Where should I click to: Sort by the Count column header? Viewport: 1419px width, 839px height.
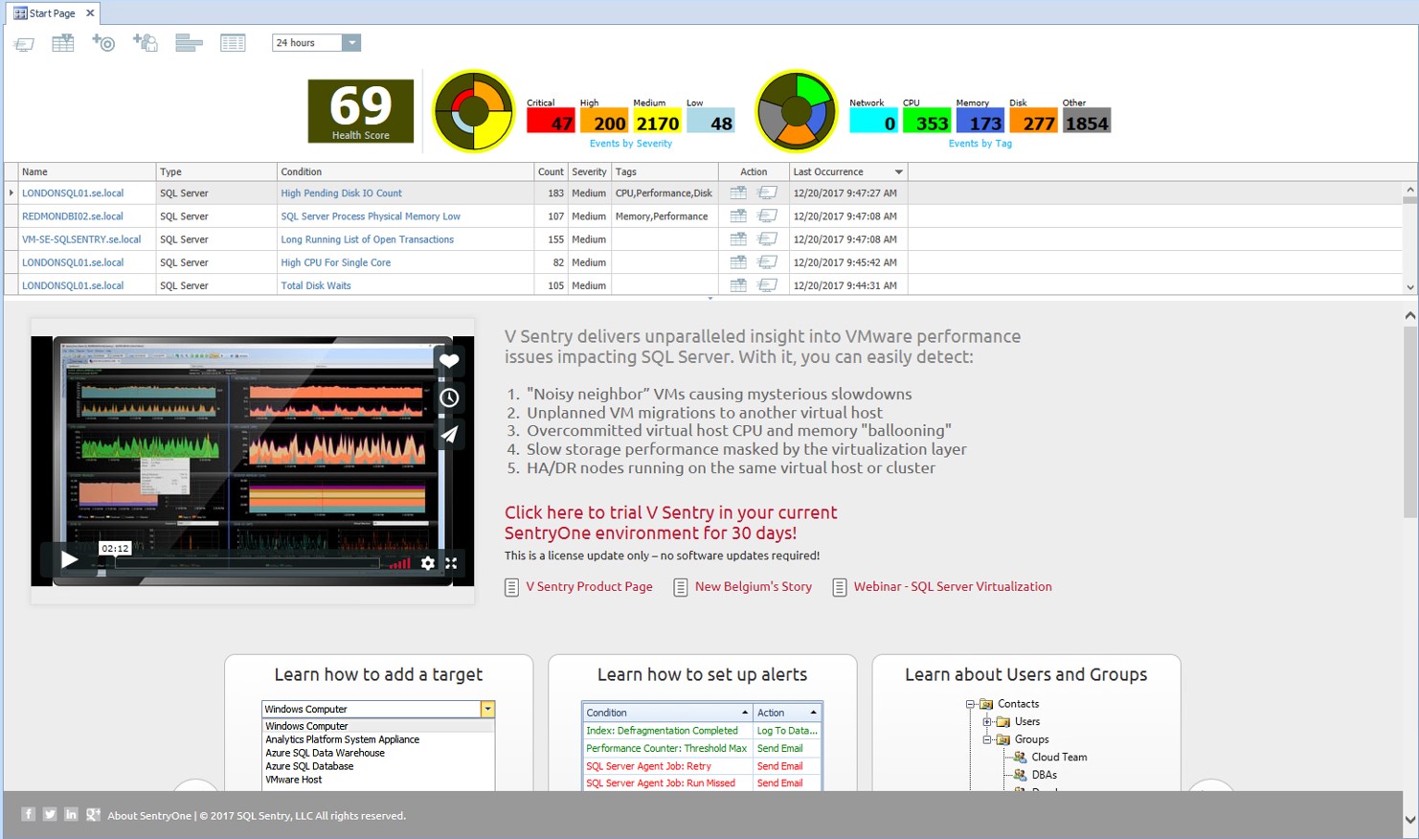[x=551, y=171]
